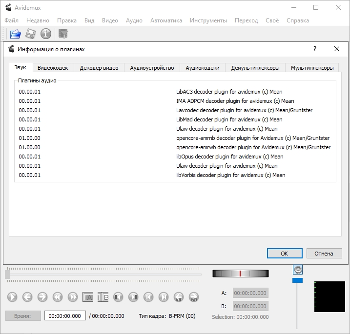Screen dimensions: 350x334
Task: Jump back 60 seconds with the rewind icon
Action: 179,296
